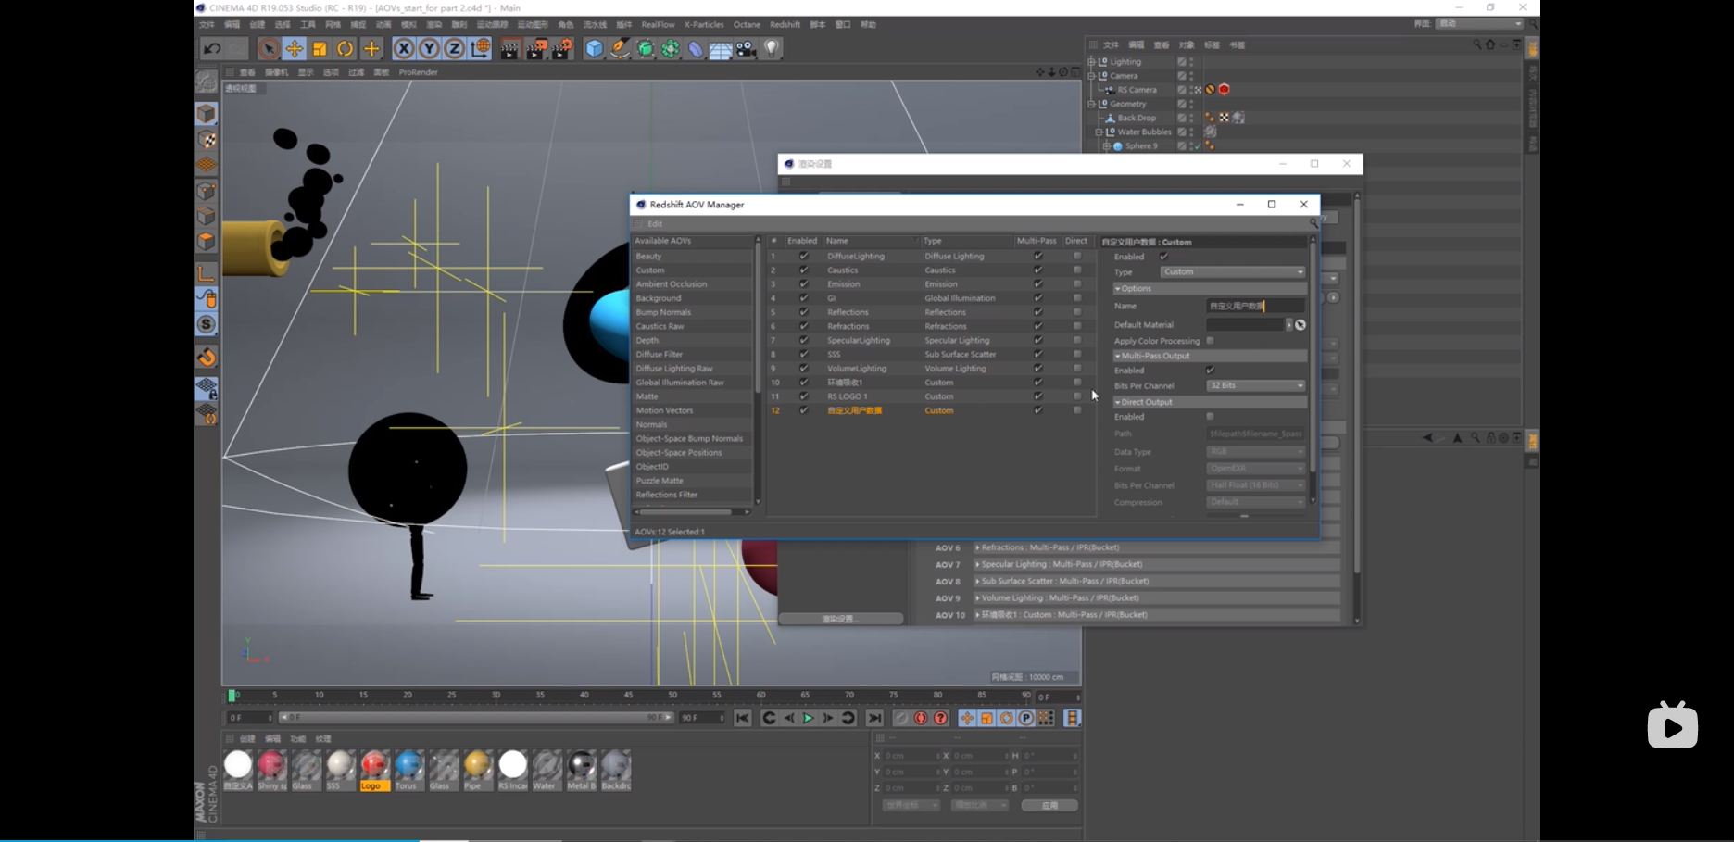Toggle Multi-Pass checkbox for SSS AOV
The height and width of the screenshot is (842, 1734).
pyautogui.click(x=1037, y=354)
